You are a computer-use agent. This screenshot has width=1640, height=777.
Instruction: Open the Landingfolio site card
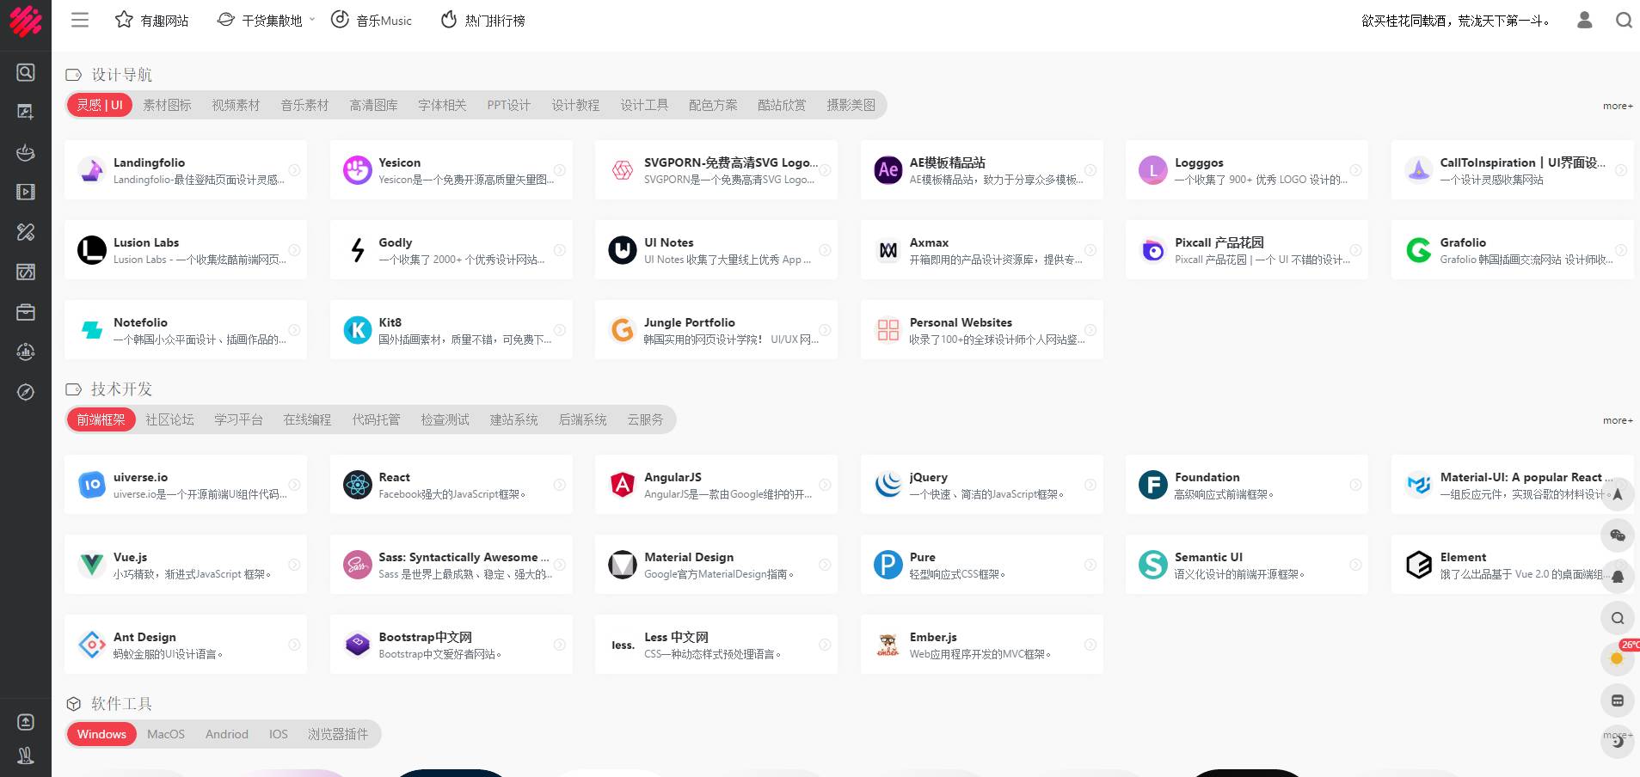point(186,170)
